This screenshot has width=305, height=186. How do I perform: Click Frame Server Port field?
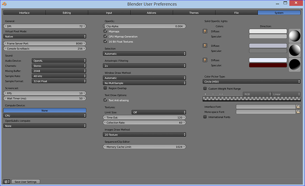(45, 43)
